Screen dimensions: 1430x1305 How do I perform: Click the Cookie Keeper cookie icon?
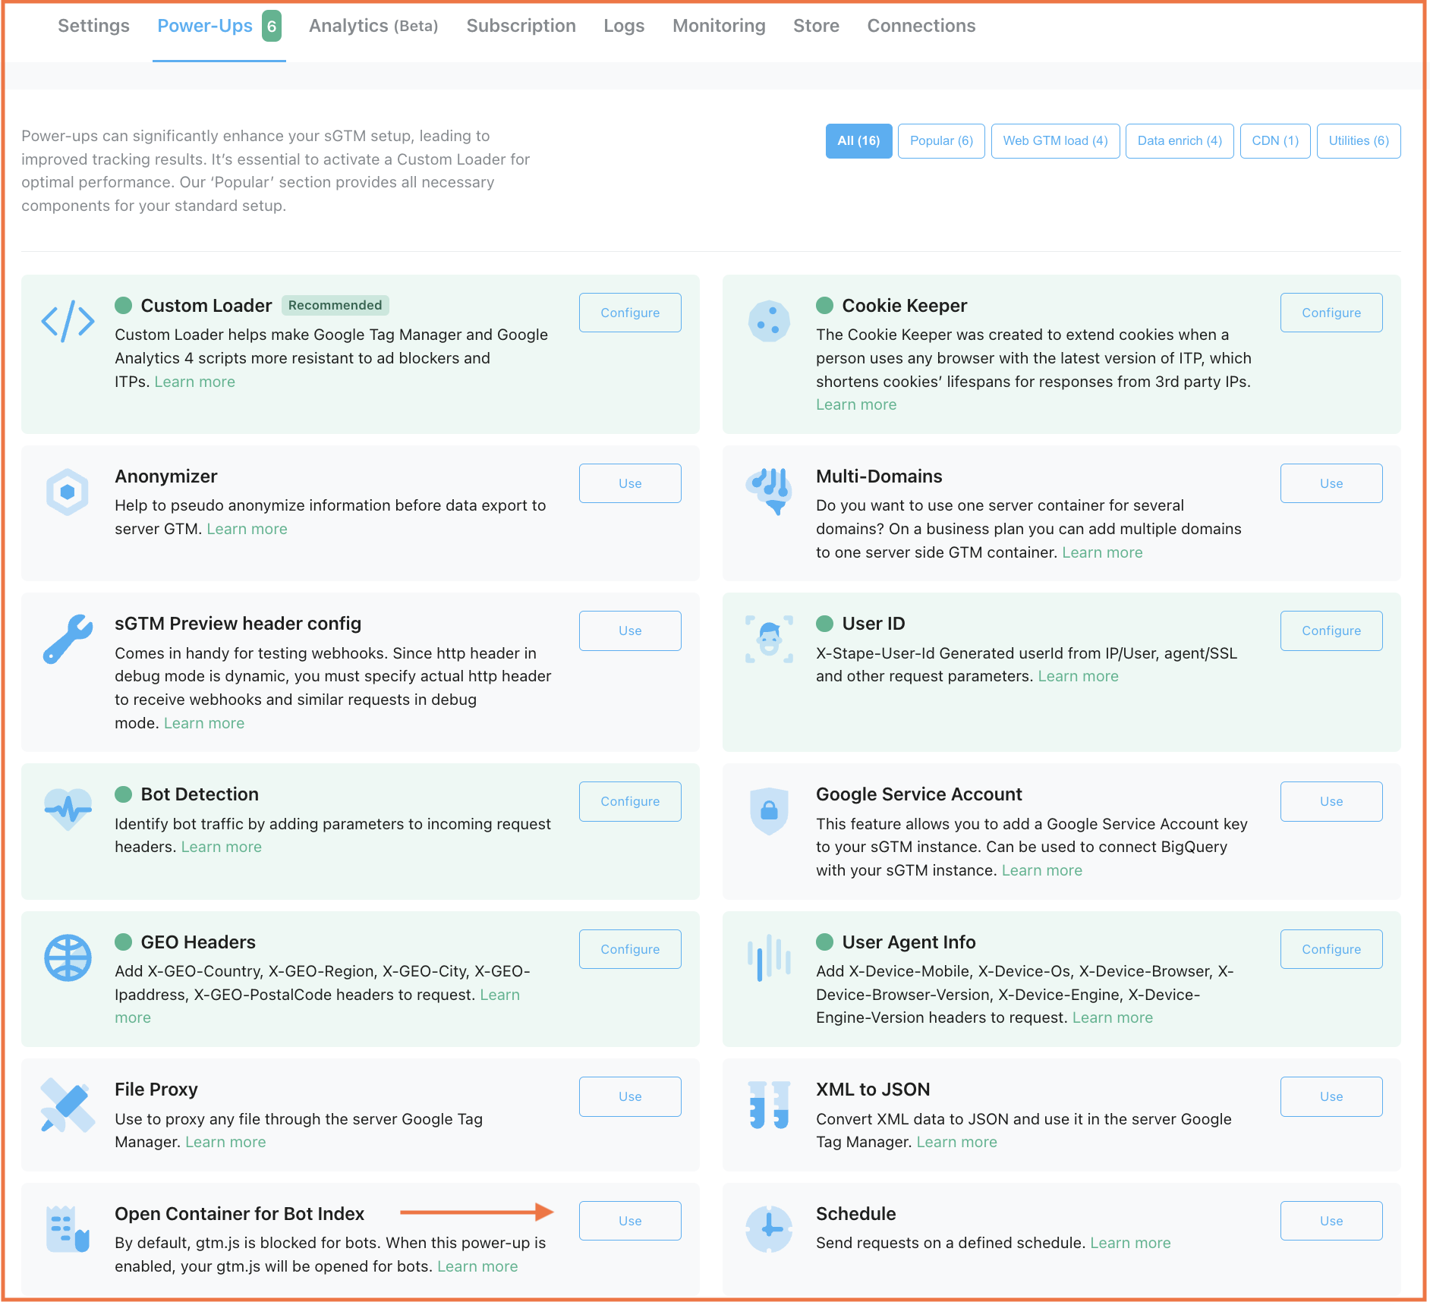[x=769, y=321]
